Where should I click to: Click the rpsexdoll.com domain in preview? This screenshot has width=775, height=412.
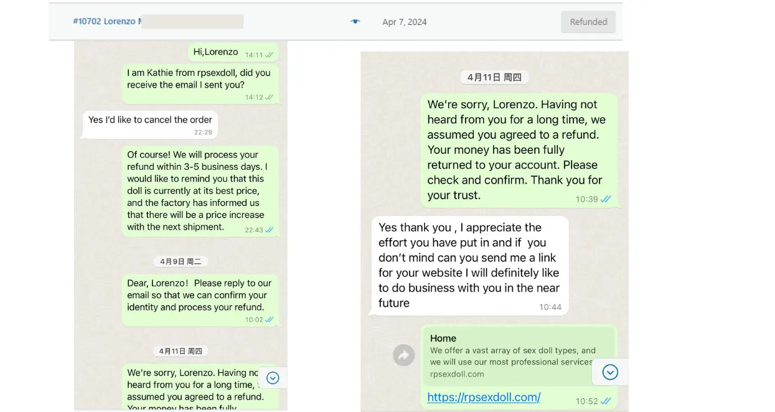coord(457,374)
